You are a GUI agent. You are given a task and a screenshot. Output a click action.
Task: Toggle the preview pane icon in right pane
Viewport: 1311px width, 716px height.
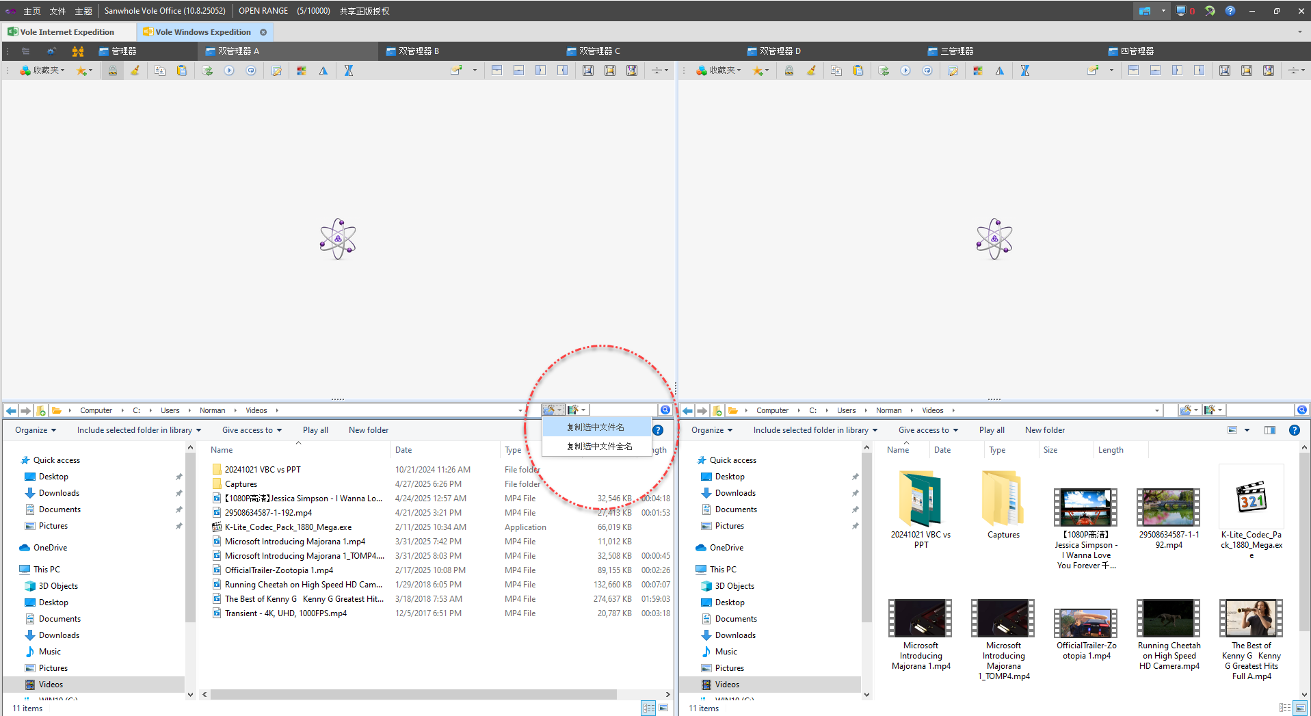pyautogui.click(x=1270, y=430)
